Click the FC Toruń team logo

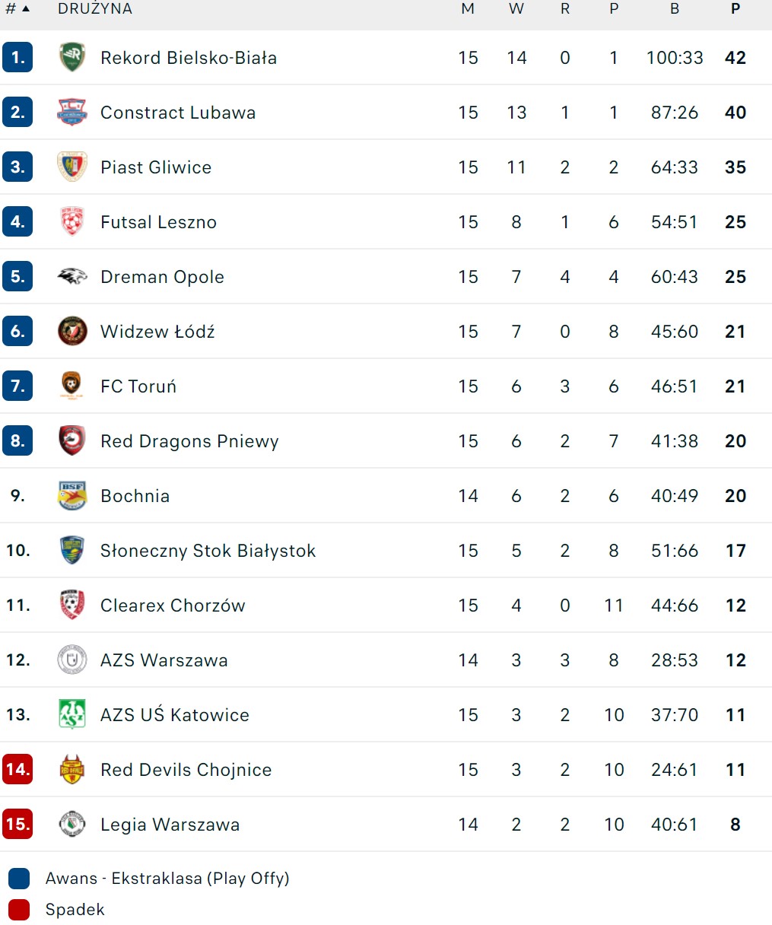(x=72, y=386)
